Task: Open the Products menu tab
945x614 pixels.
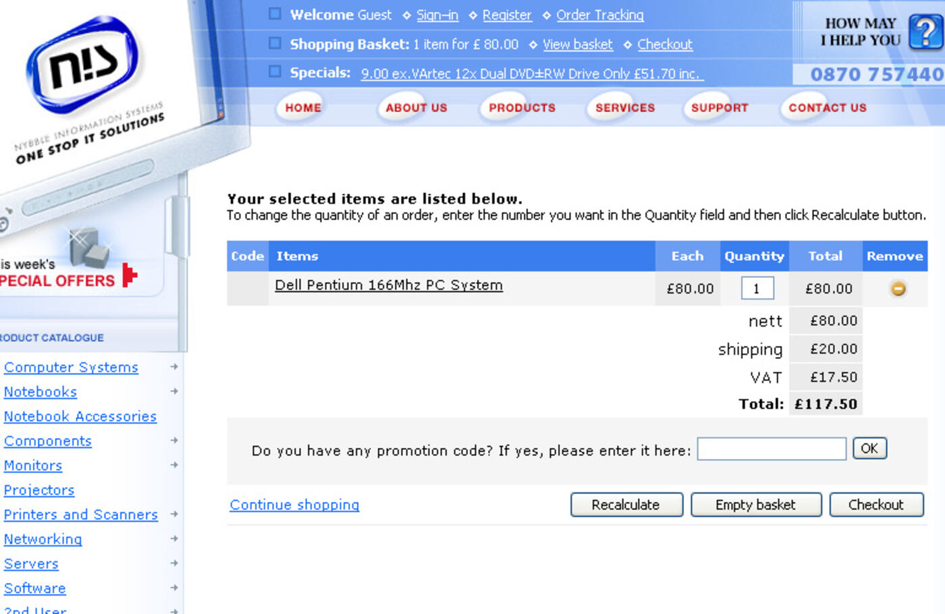Action: (x=522, y=108)
